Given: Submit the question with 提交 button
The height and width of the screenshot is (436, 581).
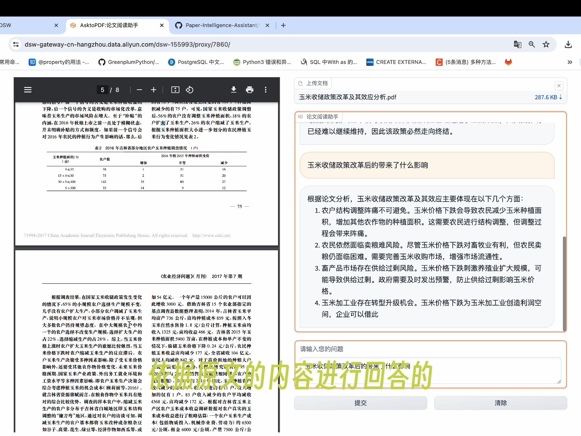Looking at the screenshot, I should coord(360,403).
